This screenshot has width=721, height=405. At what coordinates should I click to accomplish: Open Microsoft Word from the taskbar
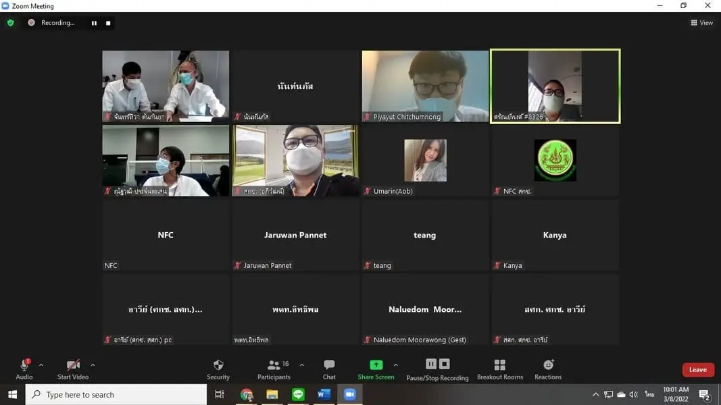[324, 394]
